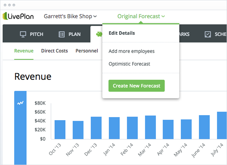Open the Garrett's Bike Shop dropdown
This screenshot has width=227, height=165.
pos(70,16)
